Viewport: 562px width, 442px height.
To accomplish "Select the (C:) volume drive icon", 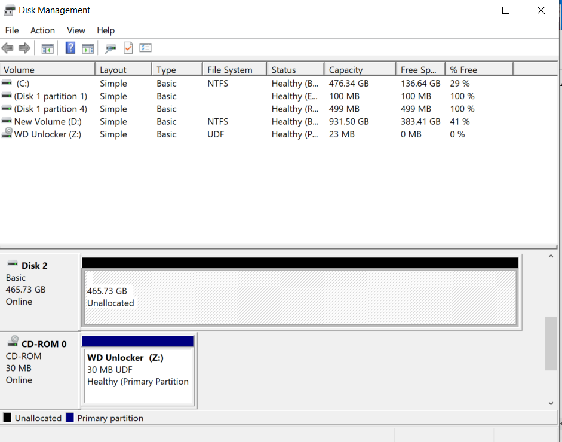I will click(7, 83).
